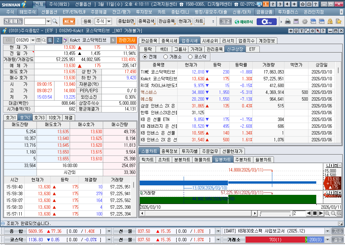Click the question mark help icon in title bar

tap(316, 4)
